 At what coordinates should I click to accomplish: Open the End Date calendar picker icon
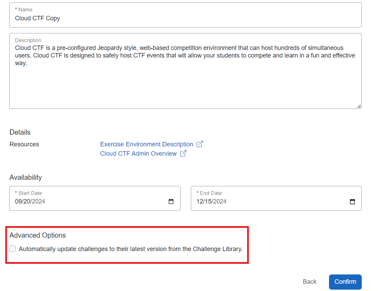point(352,201)
